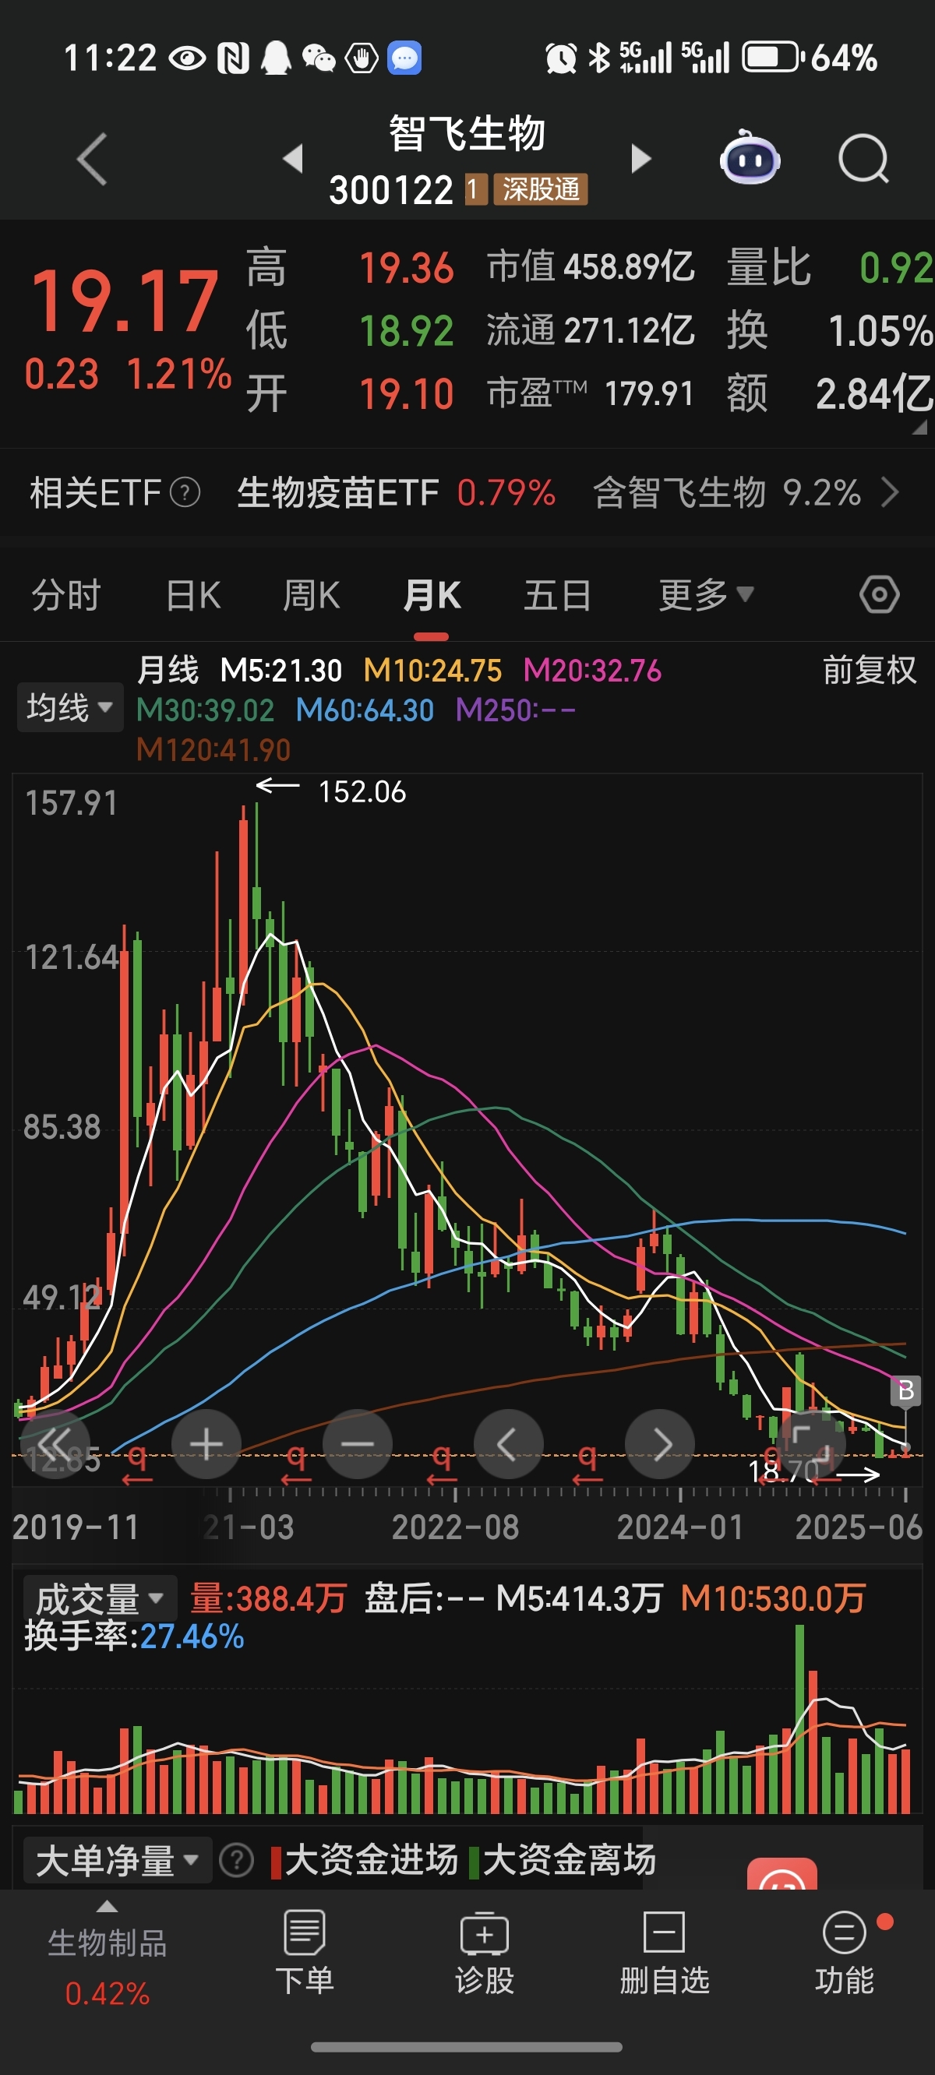Tap the 流通 271.12亿 value
Screen dimensions: 935x2075
point(591,330)
